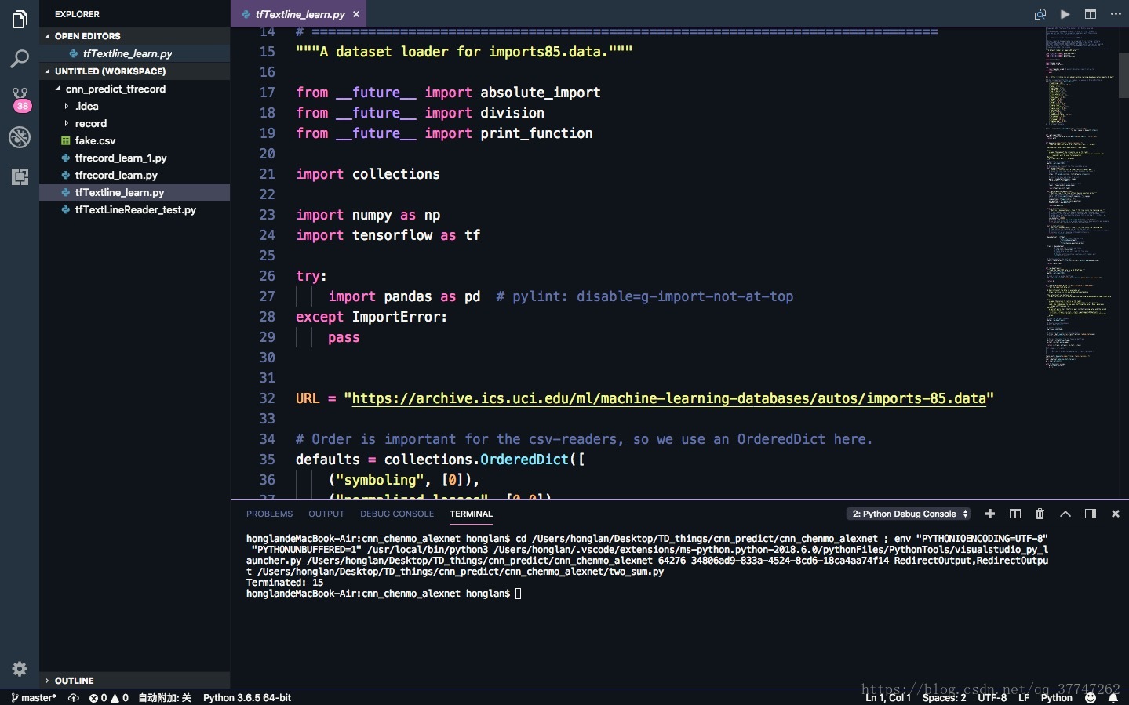This screenshot has width=1129, height=705.
Task: Click the 'import collections' code line
Action: point(368,174)
